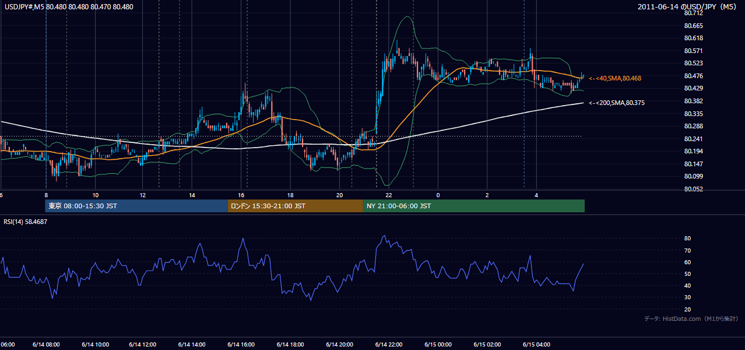The height and width of the screenshot is (350, 745).
Task: Click the NY 21:00-06:00 JST session bar
Action: (x=474, y=206)
